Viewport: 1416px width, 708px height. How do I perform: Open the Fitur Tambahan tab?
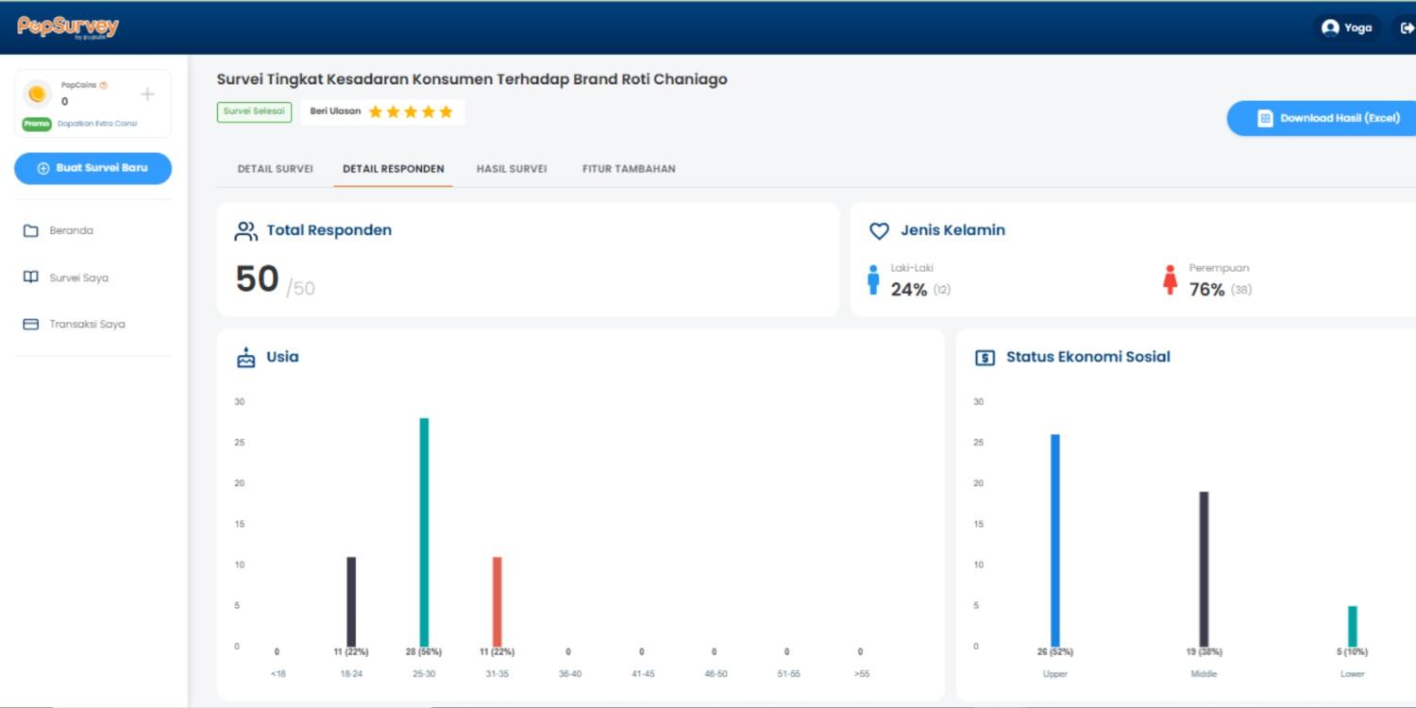tap(629, 169)
